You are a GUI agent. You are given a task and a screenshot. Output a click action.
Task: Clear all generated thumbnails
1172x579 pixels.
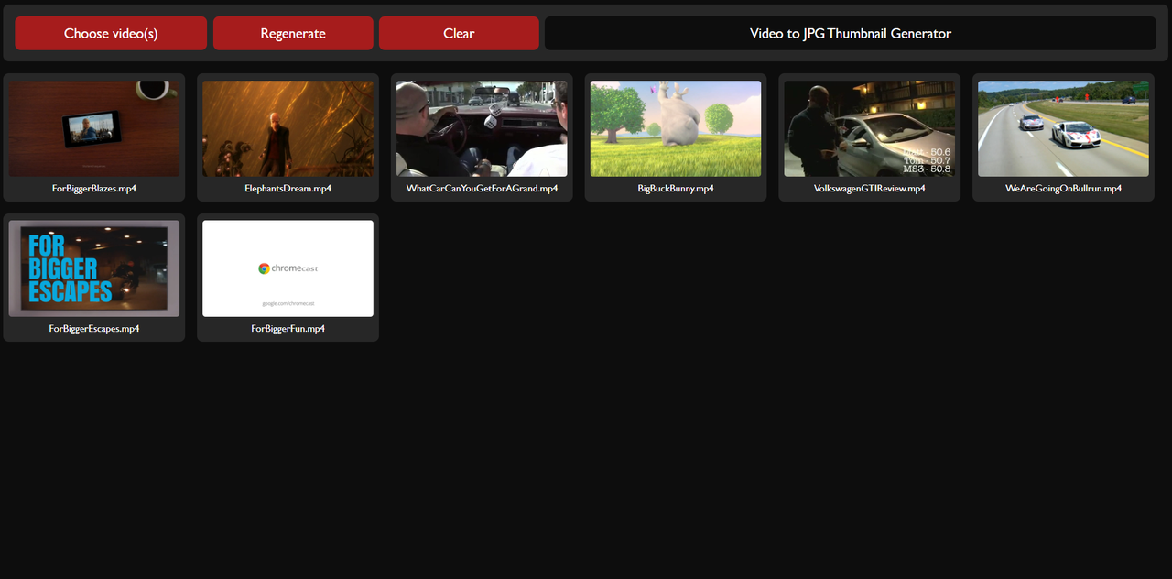click(459, 33)
